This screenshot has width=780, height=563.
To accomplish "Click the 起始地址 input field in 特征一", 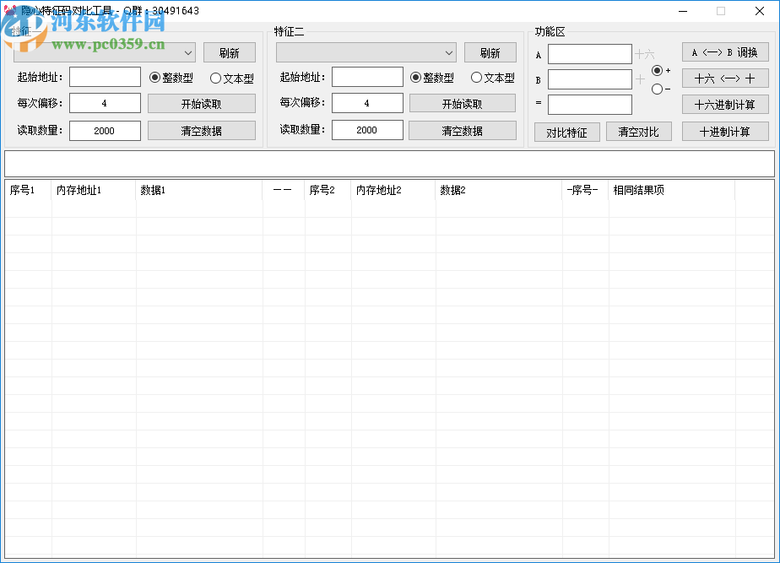I will 105,77.
